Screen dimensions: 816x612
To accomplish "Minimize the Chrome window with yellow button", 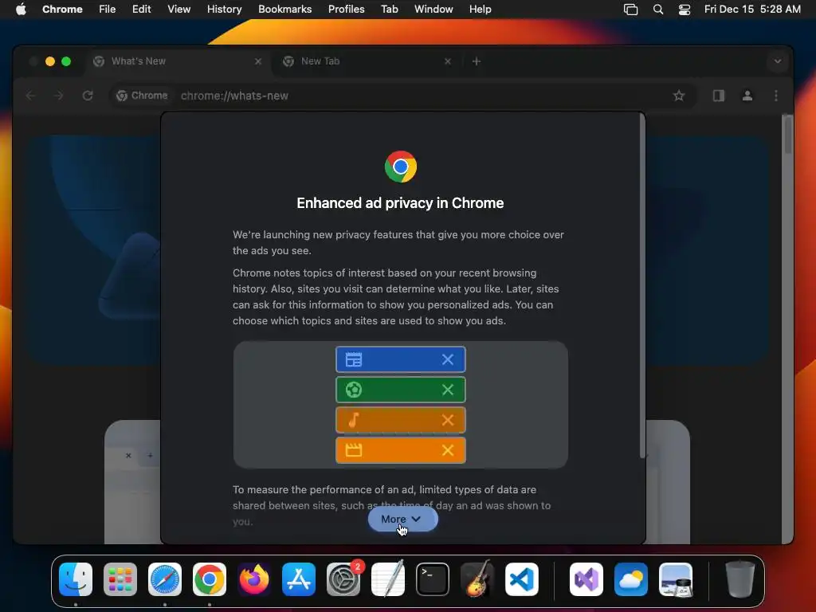I will click(50, 61).
